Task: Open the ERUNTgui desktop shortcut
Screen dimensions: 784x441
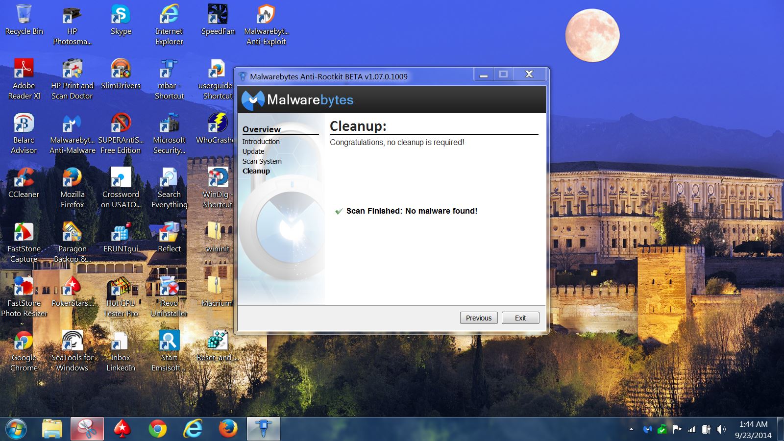Action: (x=121, y=238)
